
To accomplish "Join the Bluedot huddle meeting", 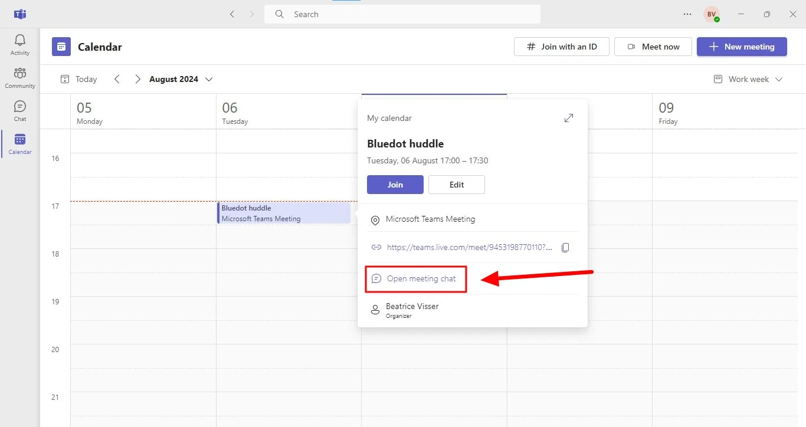I will tap(395, 185).
